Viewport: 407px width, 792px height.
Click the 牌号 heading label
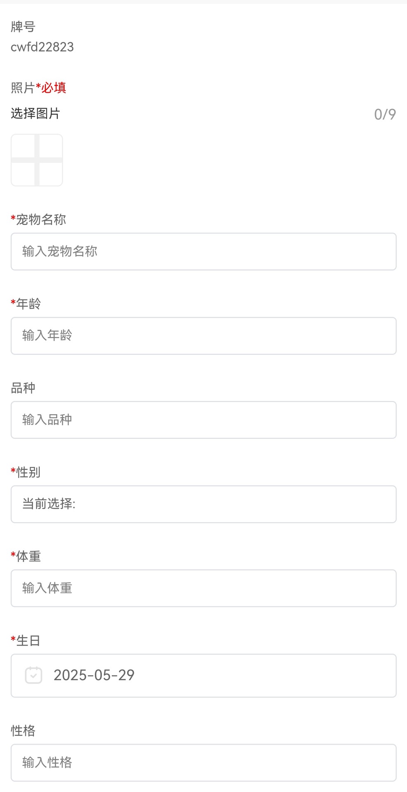pyautogui.click(x=23, y=27)
